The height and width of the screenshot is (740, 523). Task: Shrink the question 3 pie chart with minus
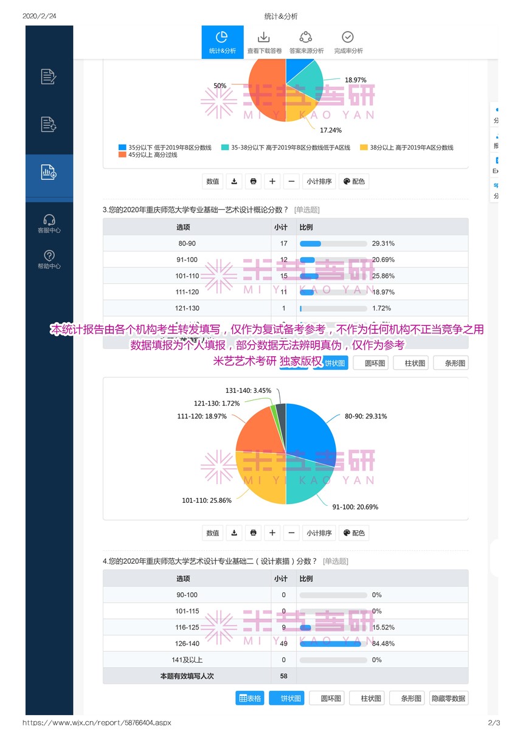[292, 533]
